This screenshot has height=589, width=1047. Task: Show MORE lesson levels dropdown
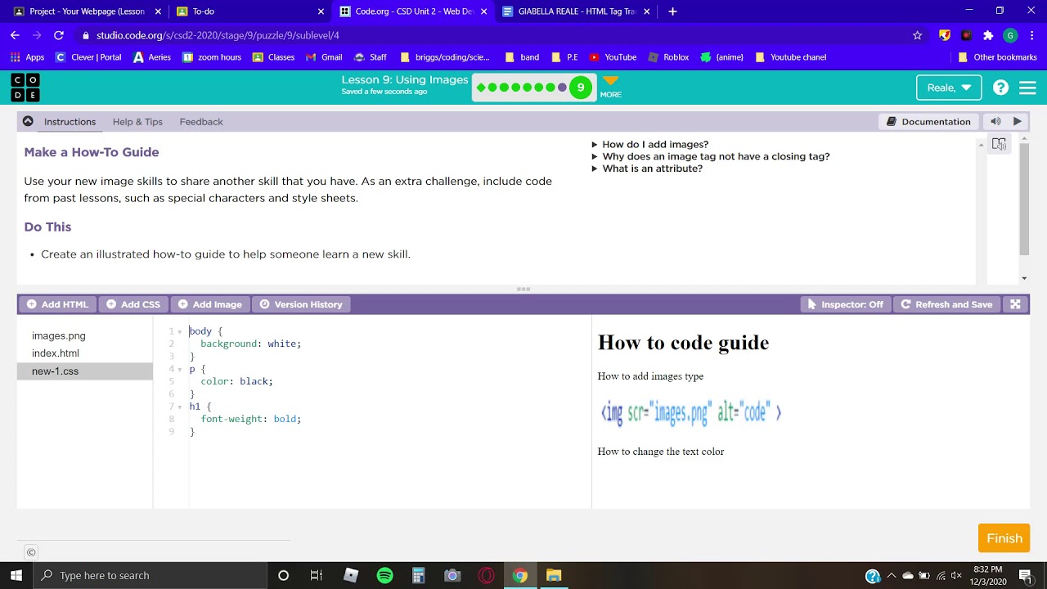[611, 87]
